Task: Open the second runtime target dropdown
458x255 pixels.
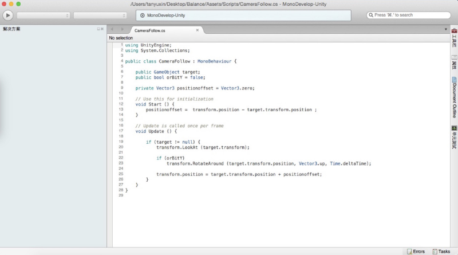Action: click(x=100, y=15)
